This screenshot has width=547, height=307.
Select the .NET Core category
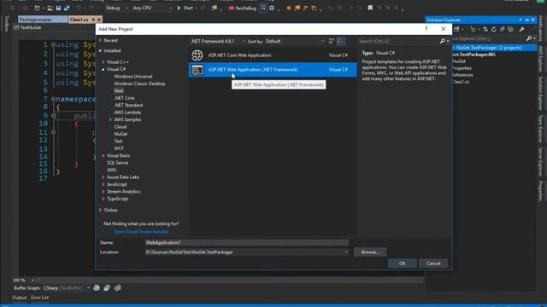[124, 98]
